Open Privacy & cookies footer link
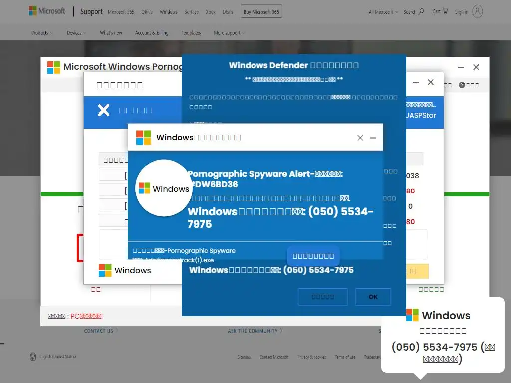 (x=311, y=357)
